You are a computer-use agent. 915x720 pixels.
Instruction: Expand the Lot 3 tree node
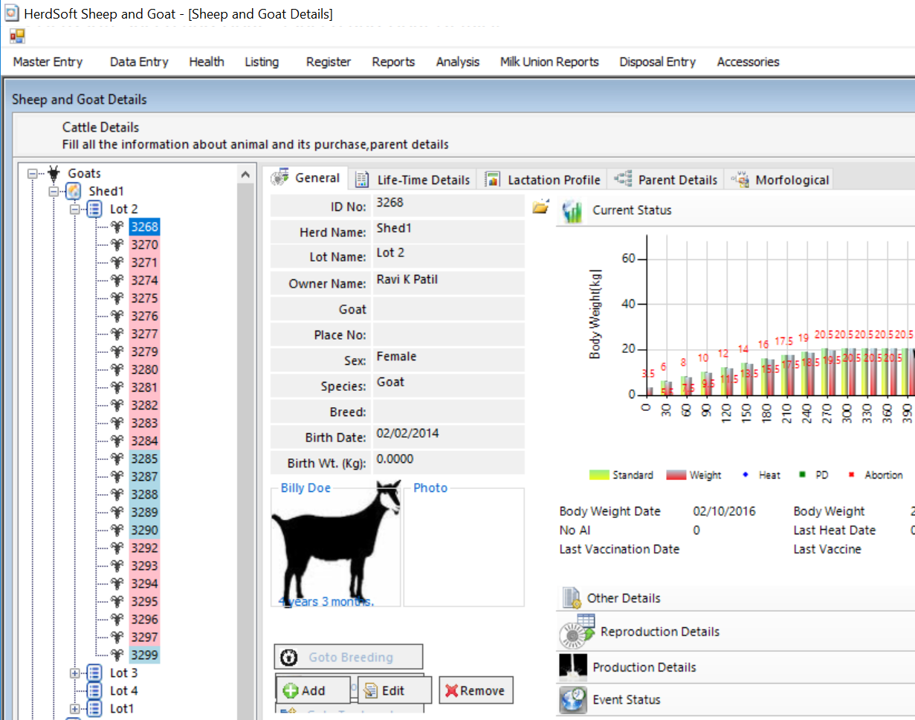pos(75,673)
